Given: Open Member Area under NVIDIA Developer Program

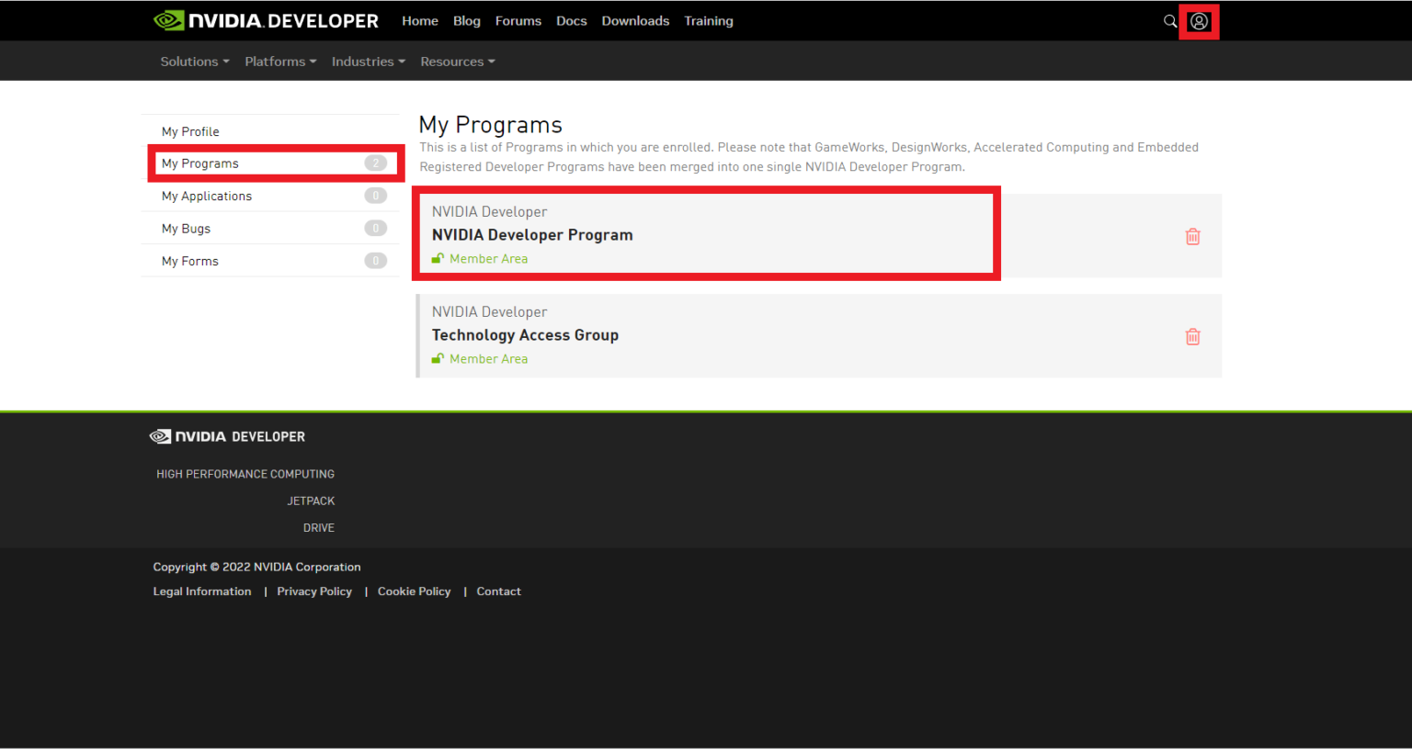Looking at the screenshot, I should (x=488, y=259).
